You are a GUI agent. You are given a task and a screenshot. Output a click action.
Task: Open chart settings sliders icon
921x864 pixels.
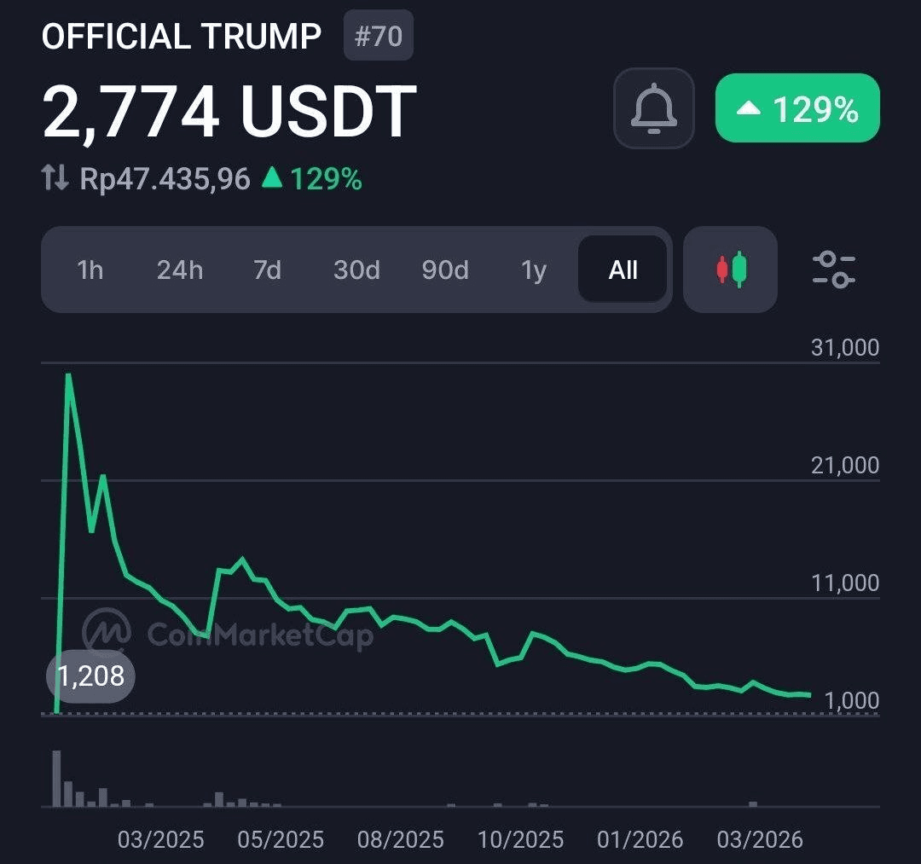(x=832, y=270)
